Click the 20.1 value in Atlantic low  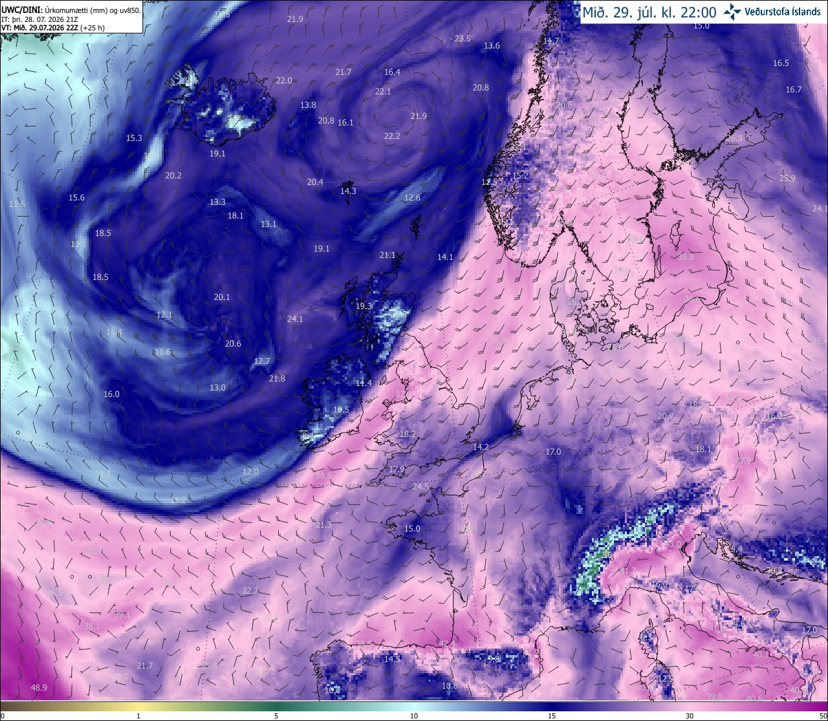(x=222, y=297)
